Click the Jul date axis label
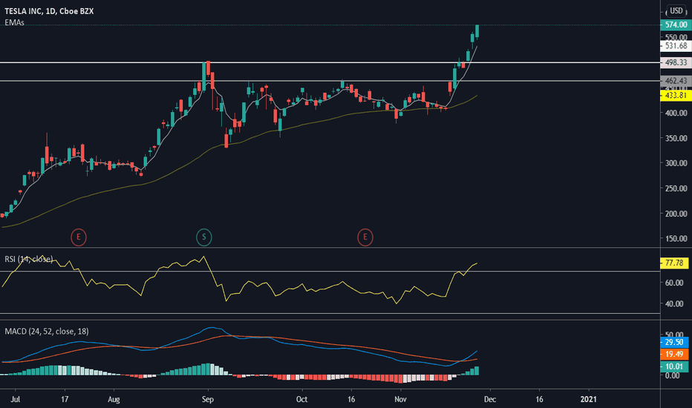Viewport: 692px width, 408px height. (15, 399)
